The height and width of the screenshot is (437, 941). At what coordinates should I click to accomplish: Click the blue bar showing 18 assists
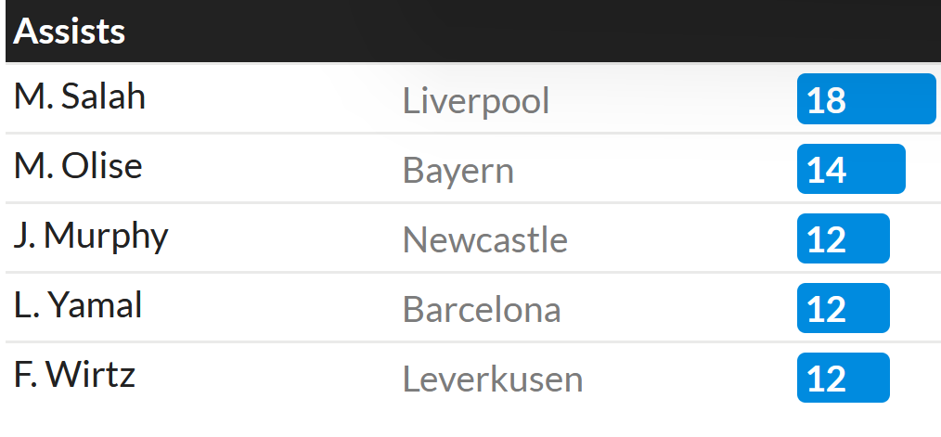867,99
